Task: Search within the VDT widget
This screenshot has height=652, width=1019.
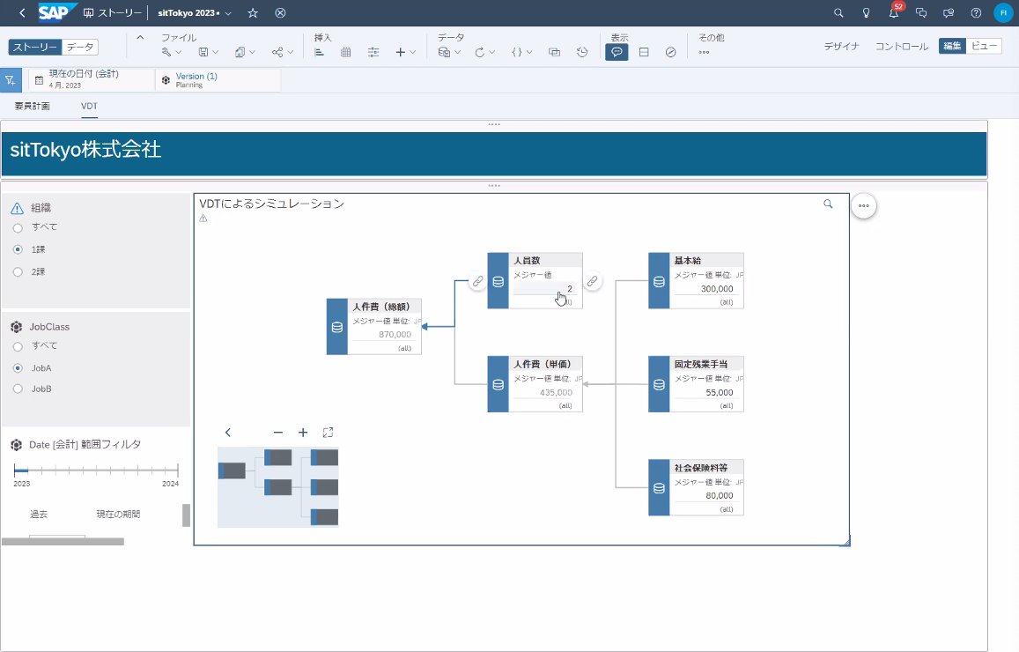Action: (828, 204)
